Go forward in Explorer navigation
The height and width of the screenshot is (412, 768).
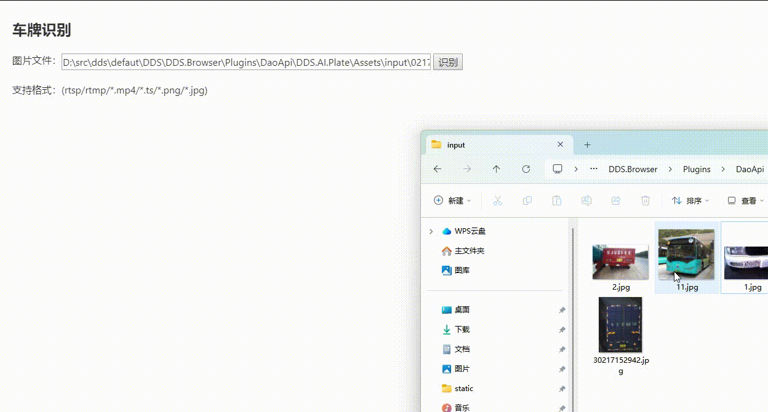[x=467, y=169]
